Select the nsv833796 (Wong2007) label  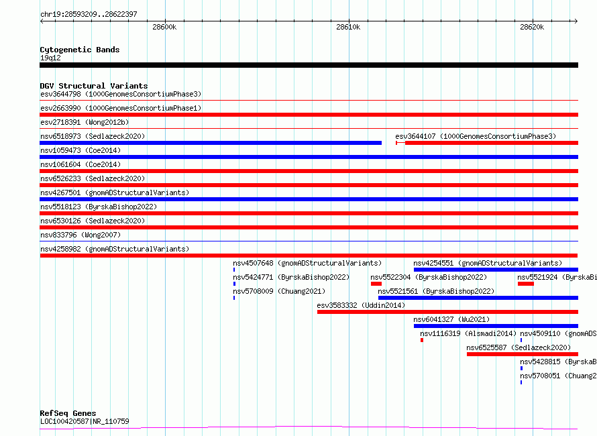point(80,235)
